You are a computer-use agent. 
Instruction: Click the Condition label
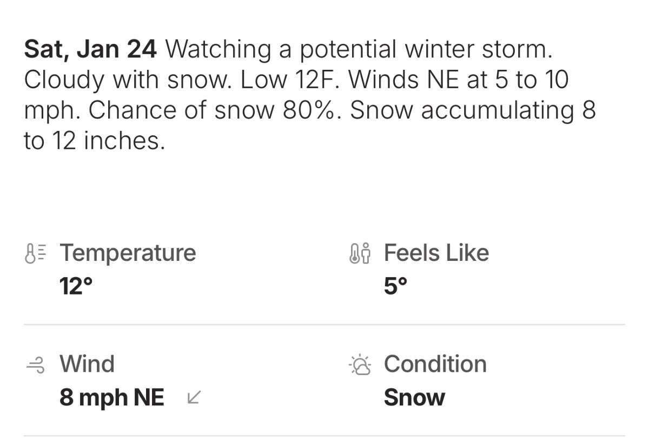coord(435,364)
